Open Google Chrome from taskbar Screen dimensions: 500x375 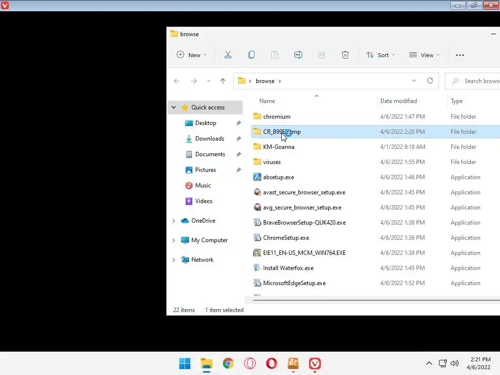point(228,363)
